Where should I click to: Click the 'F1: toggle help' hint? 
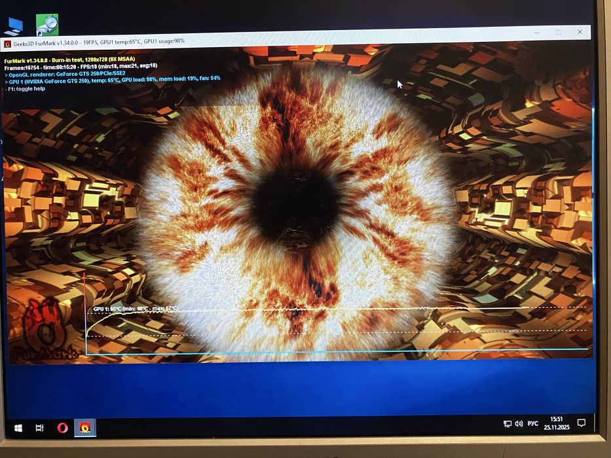[x=26, y=89]
